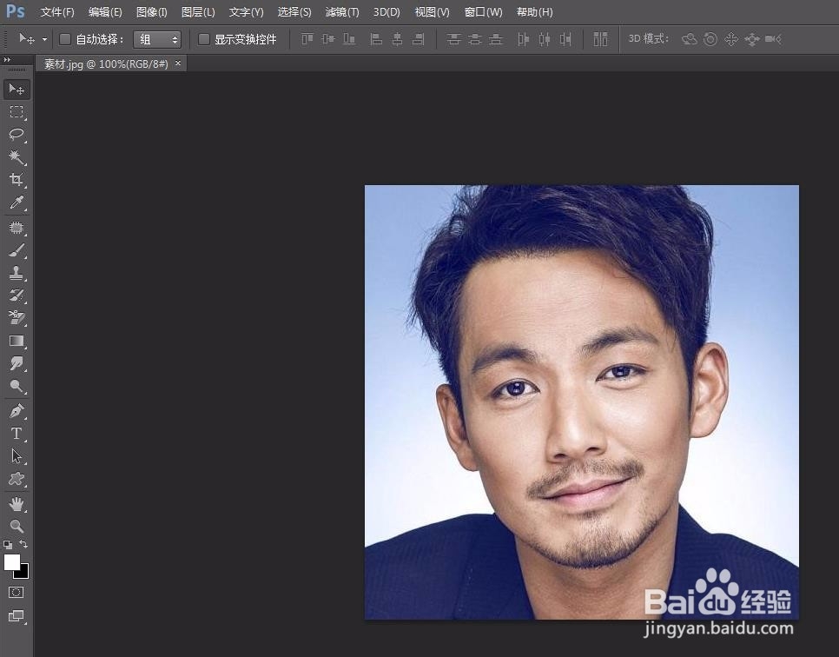The height and width of the screenshot is (657, 839).
Task: Click Distribute Right Edges button
Action: click(565, 38)
